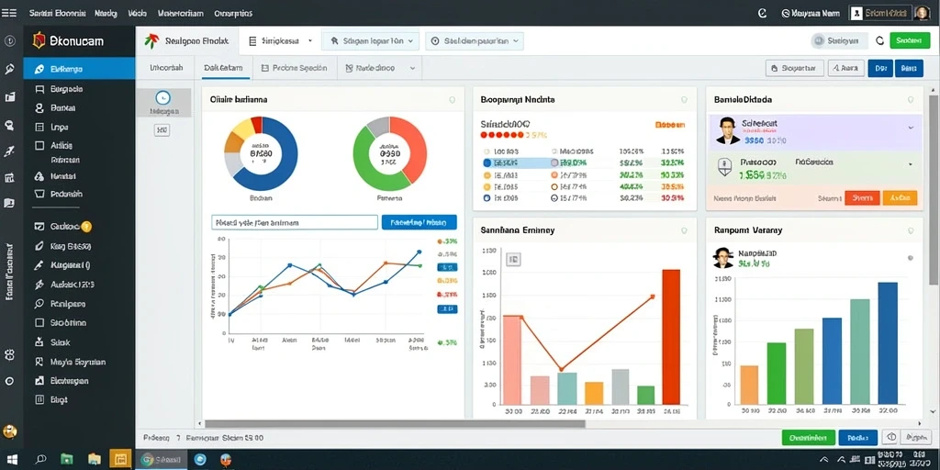Click the clock icon in the side panel

click(x=162, y=98)
